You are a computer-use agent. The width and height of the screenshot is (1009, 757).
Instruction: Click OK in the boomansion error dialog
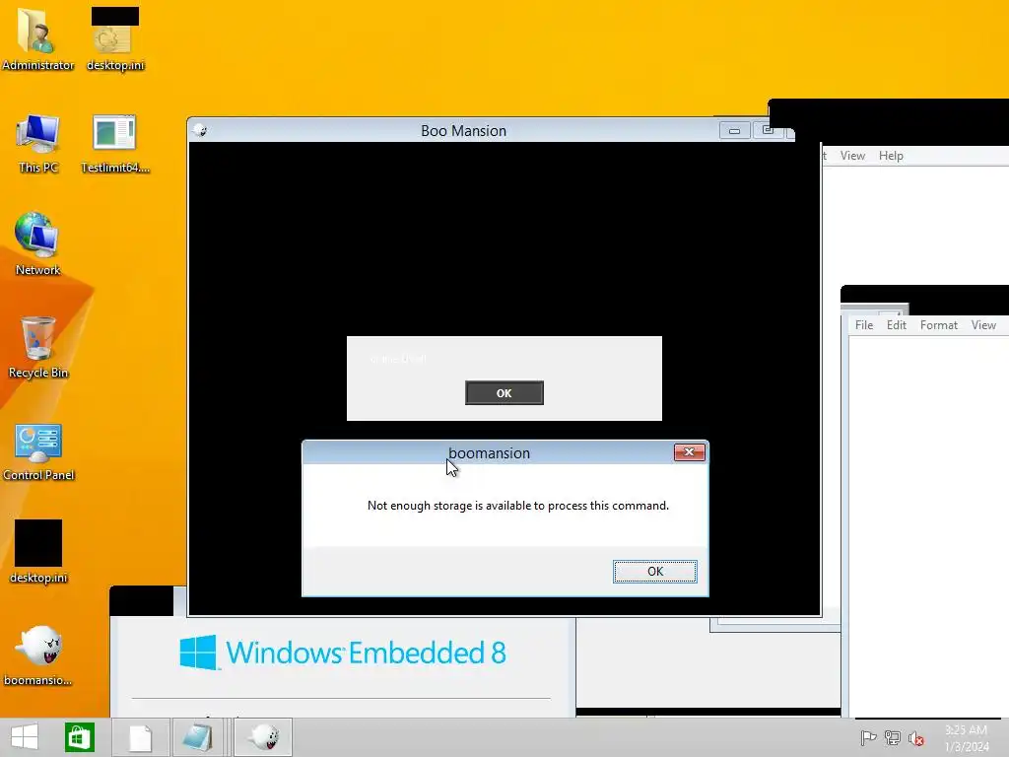click(x=655, y=572)
